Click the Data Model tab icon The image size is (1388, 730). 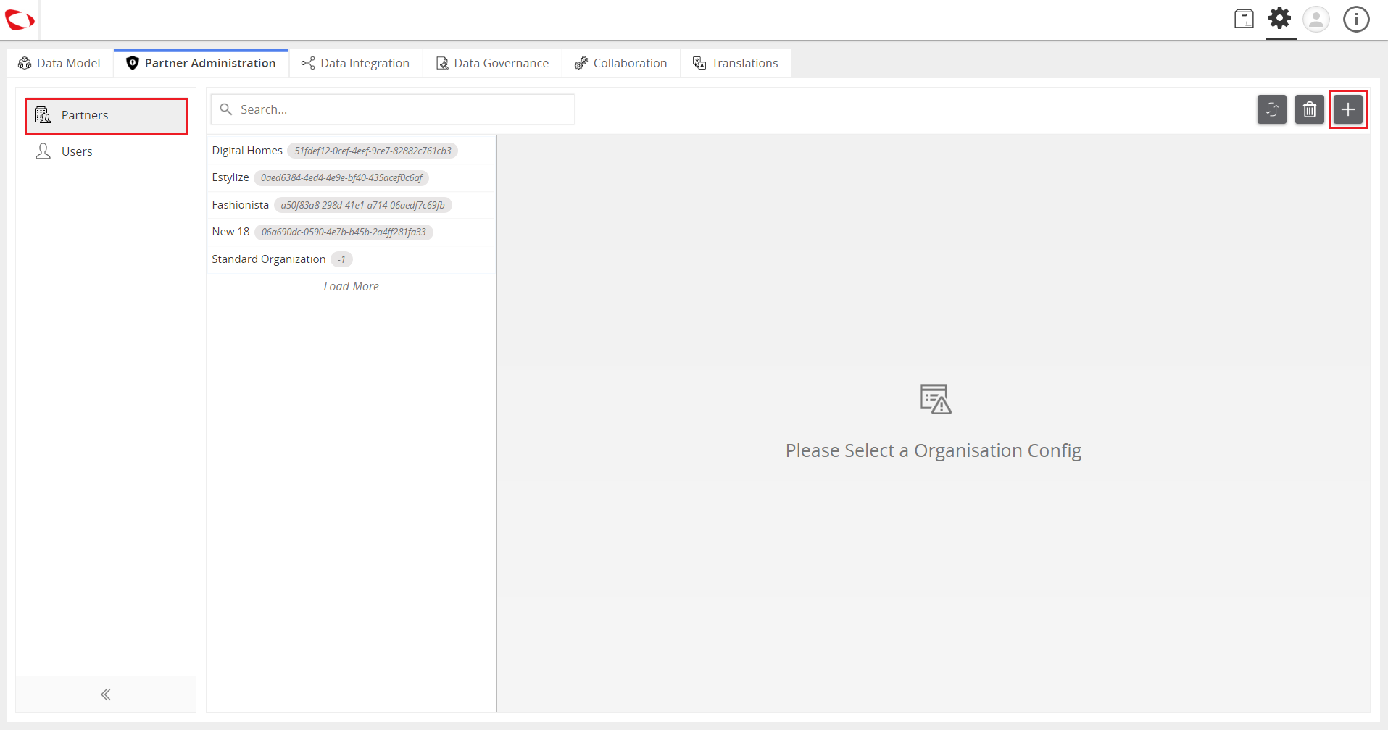25,63
